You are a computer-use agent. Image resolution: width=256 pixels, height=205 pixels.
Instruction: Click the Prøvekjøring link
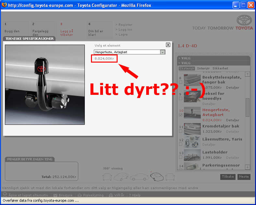point(91,195)
